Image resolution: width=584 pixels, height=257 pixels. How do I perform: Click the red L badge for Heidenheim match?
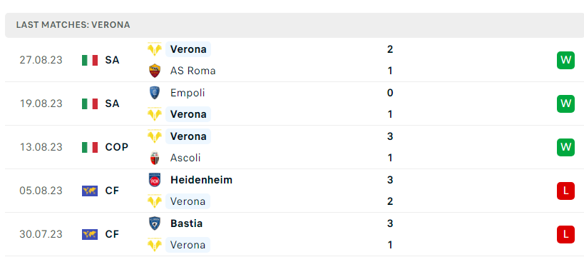(x=565, y=191)
